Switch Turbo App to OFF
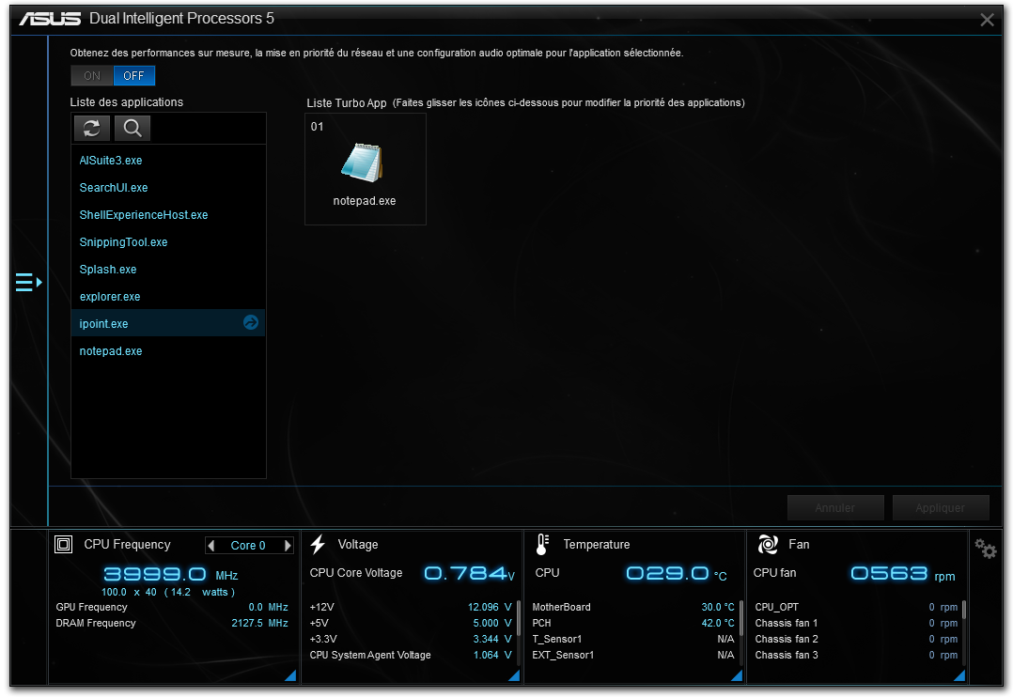 click(134, 76)
